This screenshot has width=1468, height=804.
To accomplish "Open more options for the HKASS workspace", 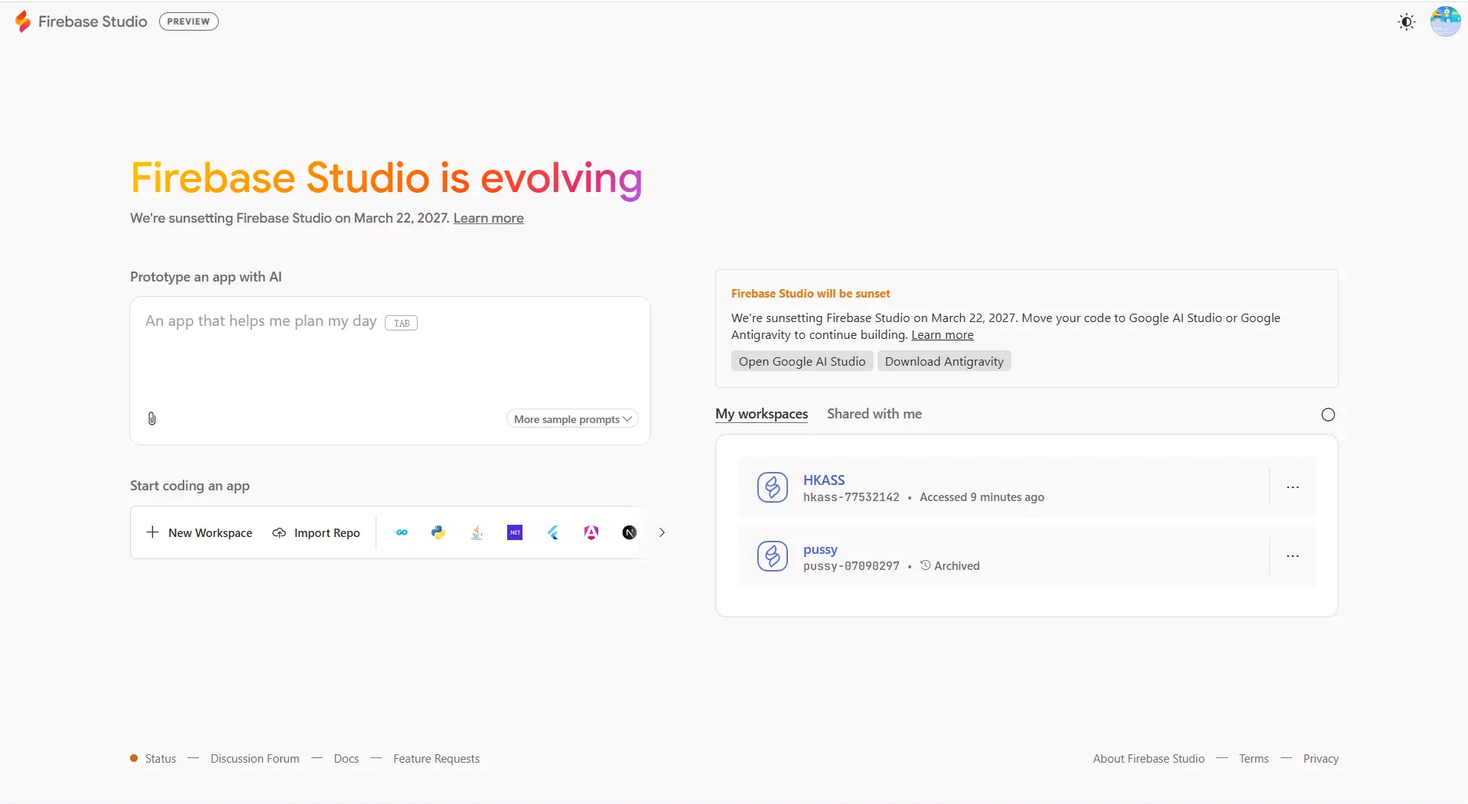I will (1293, 487).
